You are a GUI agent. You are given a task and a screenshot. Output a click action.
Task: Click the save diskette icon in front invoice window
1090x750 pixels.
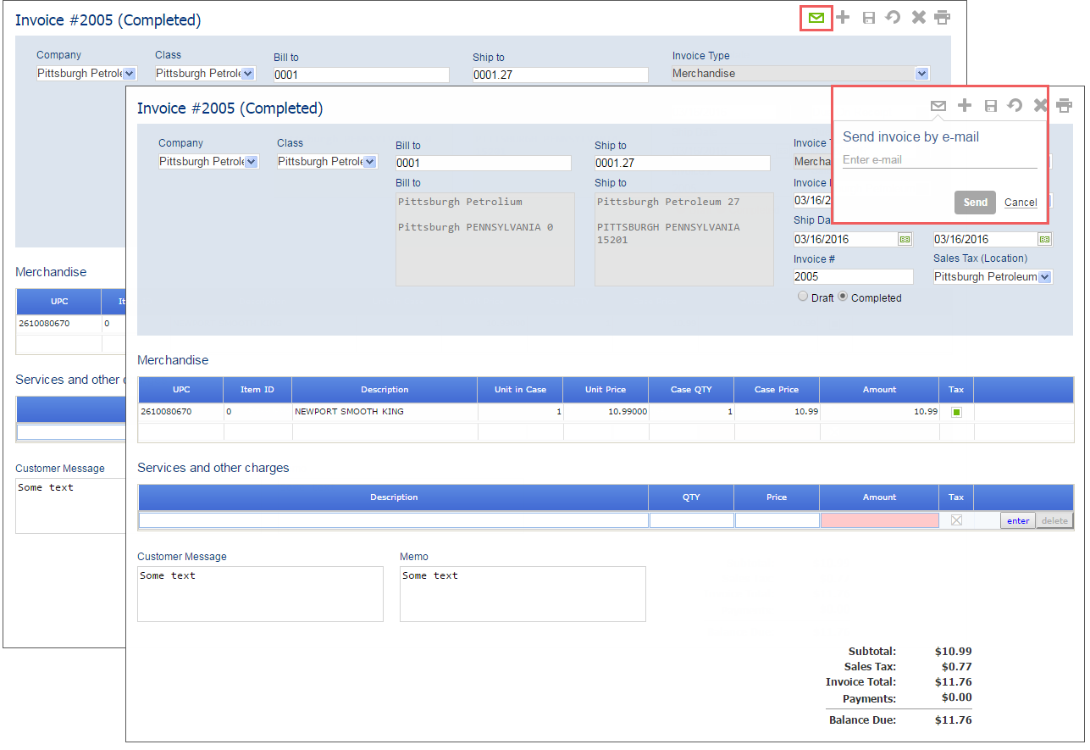[990, 106]
